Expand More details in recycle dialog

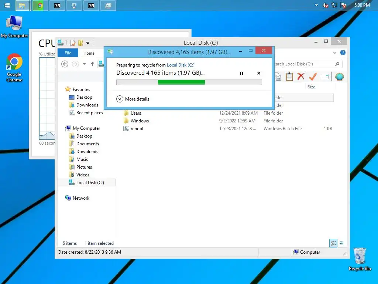point(133,99)
